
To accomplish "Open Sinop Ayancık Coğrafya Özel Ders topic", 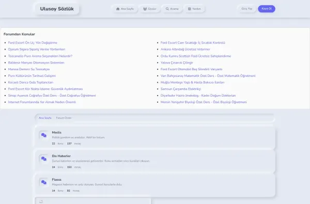I will (52, 96).
